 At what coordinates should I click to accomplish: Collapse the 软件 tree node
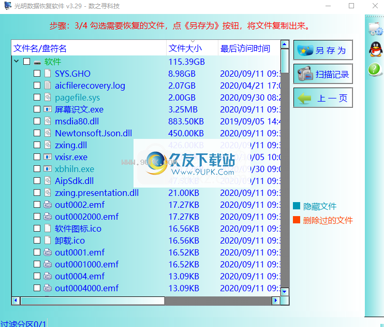(17, 61)
